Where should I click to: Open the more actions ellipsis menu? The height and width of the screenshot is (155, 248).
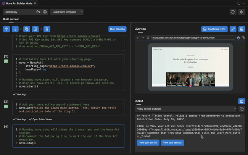point(244,3)
